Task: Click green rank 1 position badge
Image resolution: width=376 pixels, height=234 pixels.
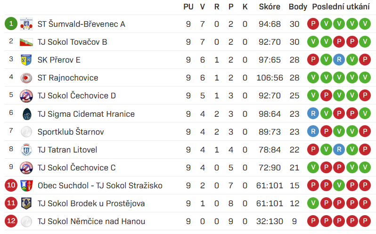Action: [11, 24]
